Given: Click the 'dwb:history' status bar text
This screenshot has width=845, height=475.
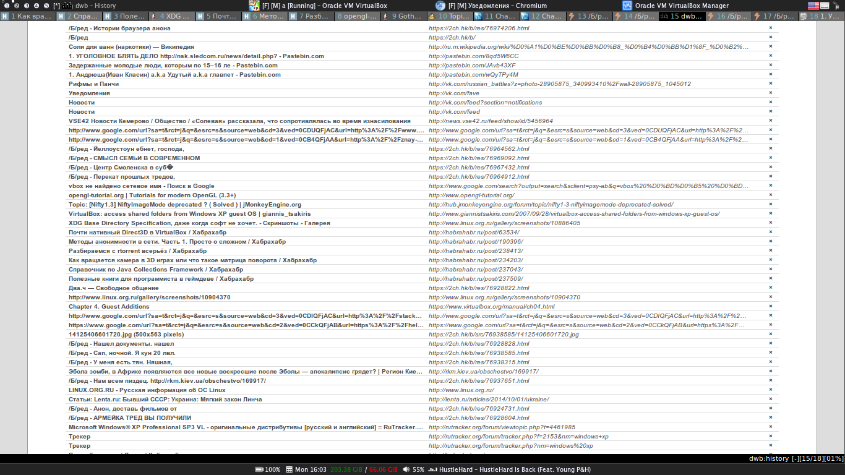Looking at the screenshot, I should [769, 458].
